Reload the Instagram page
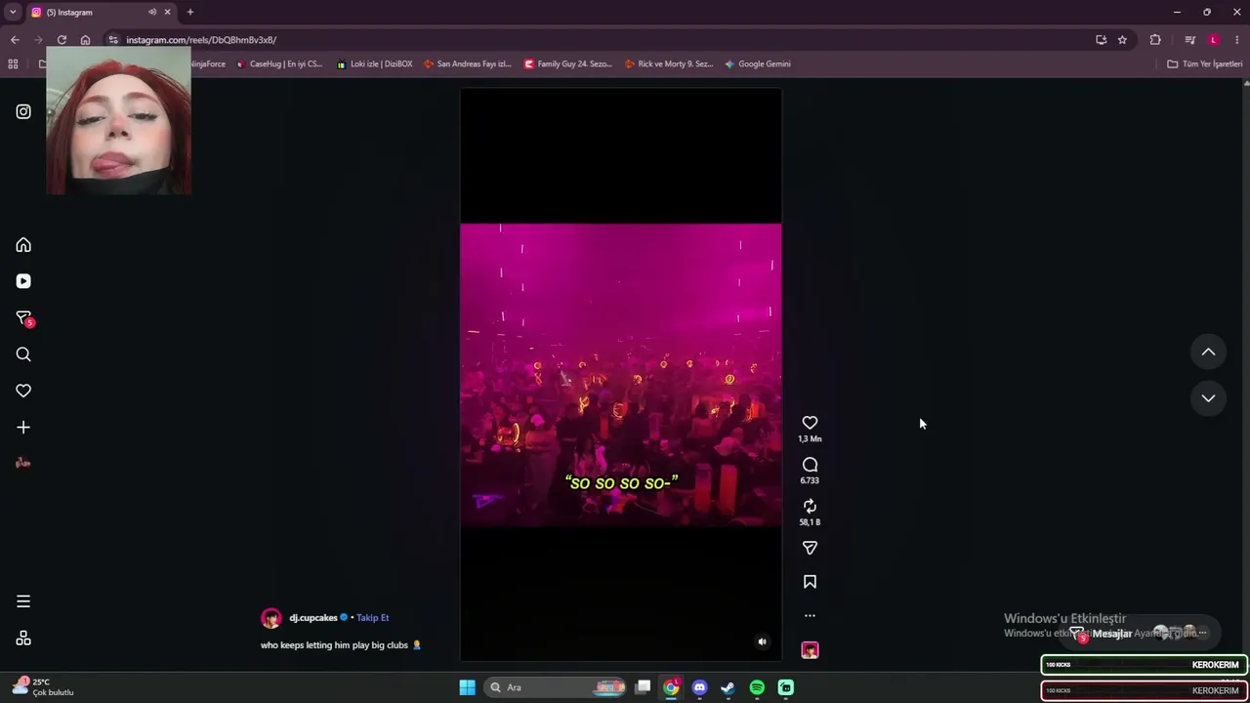The image size is (1250, 703). [x=62, y=40]
